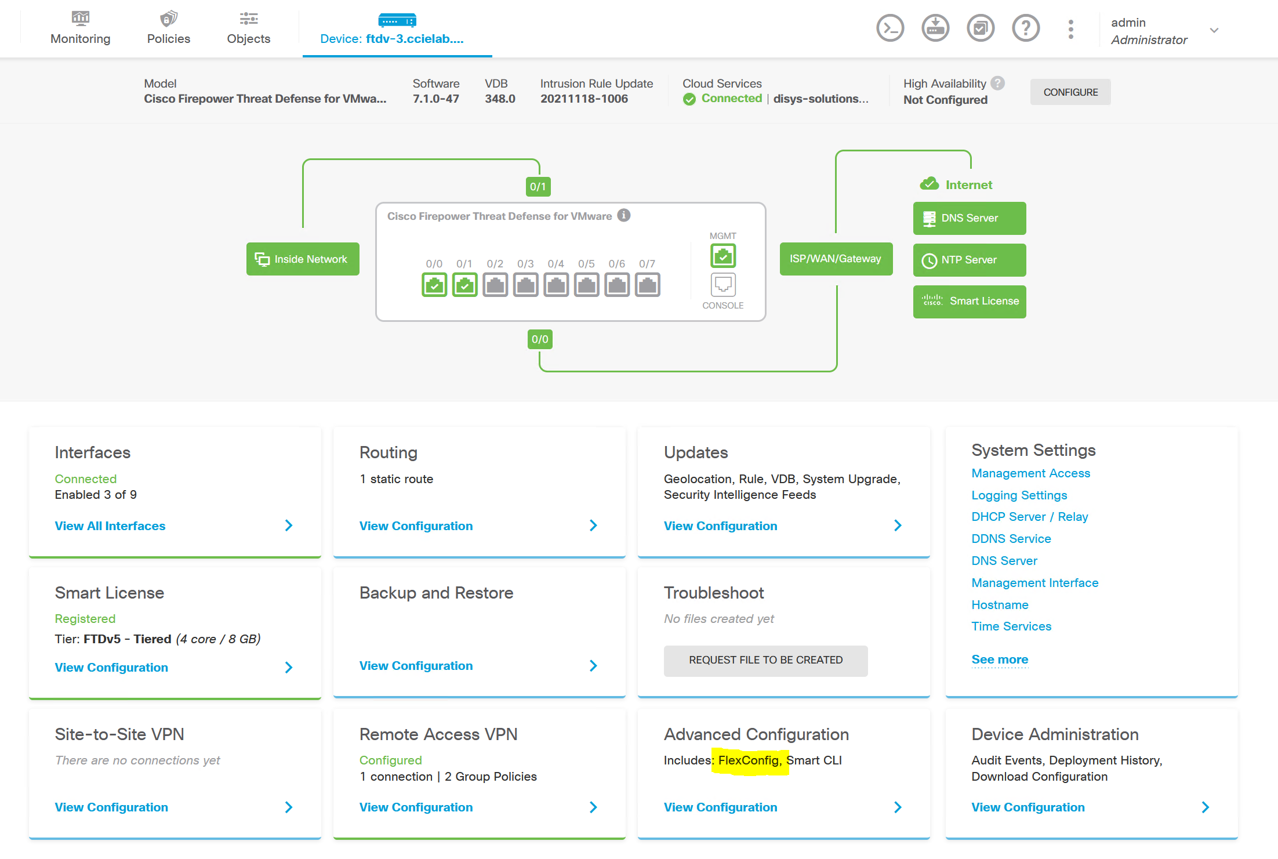Select the MGMT interface port in the diagram
This screenshot has height=859, width=1278.
pos(722,255)
